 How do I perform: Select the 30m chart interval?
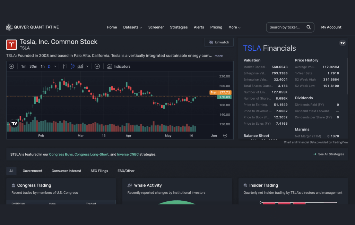(x=33, y=66)
